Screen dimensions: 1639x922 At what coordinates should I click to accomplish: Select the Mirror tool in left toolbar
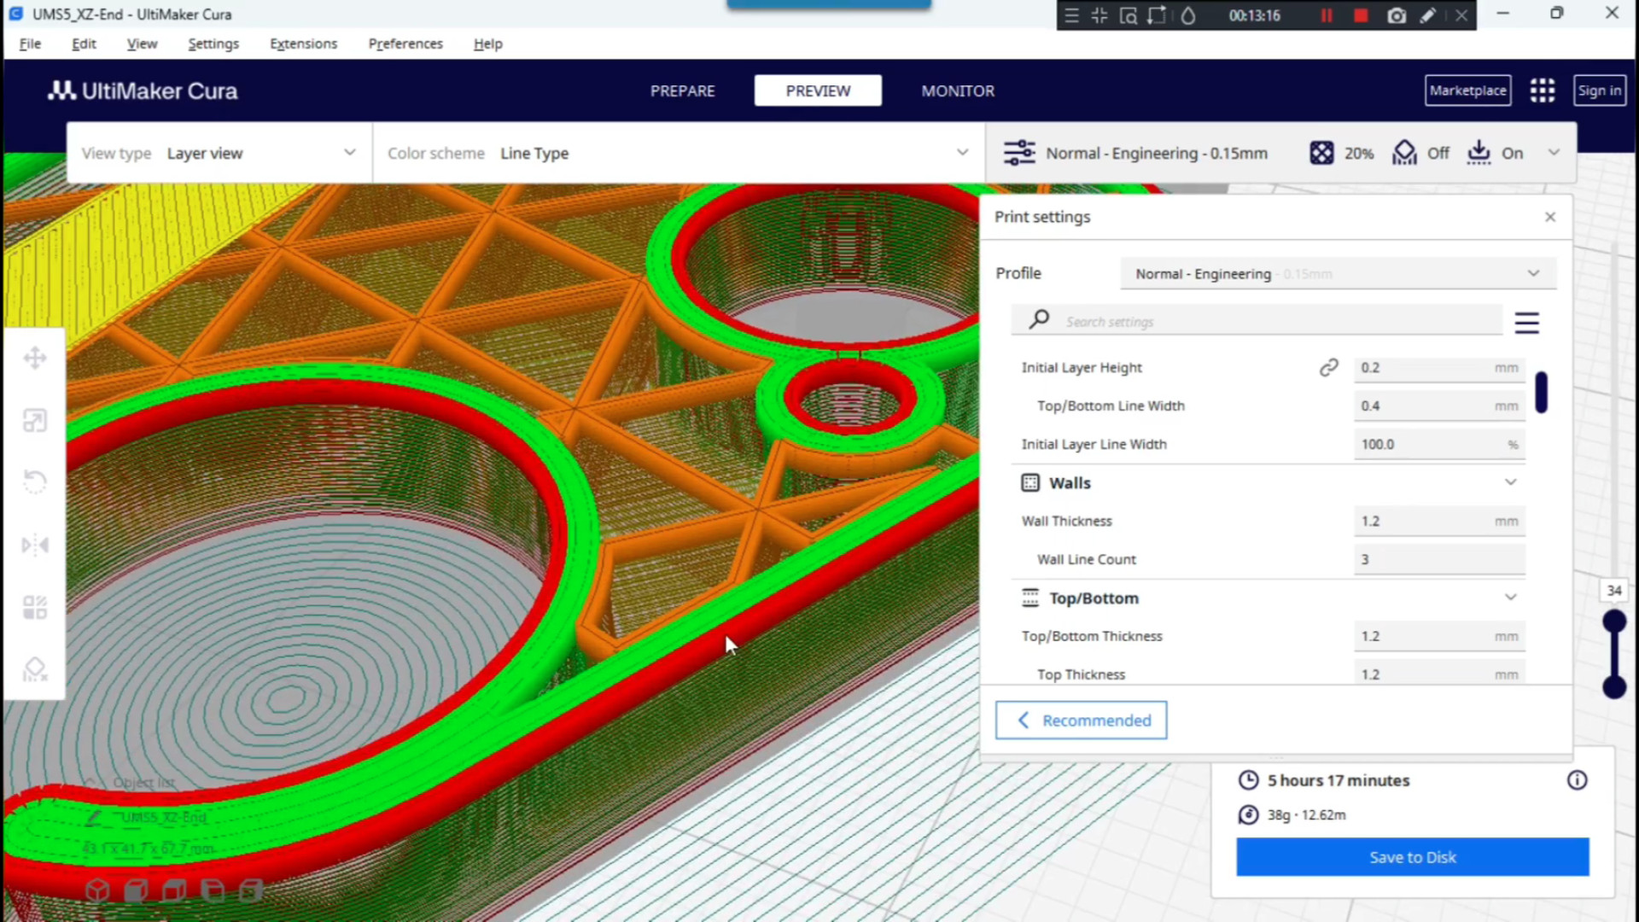[x=35, y=545]
